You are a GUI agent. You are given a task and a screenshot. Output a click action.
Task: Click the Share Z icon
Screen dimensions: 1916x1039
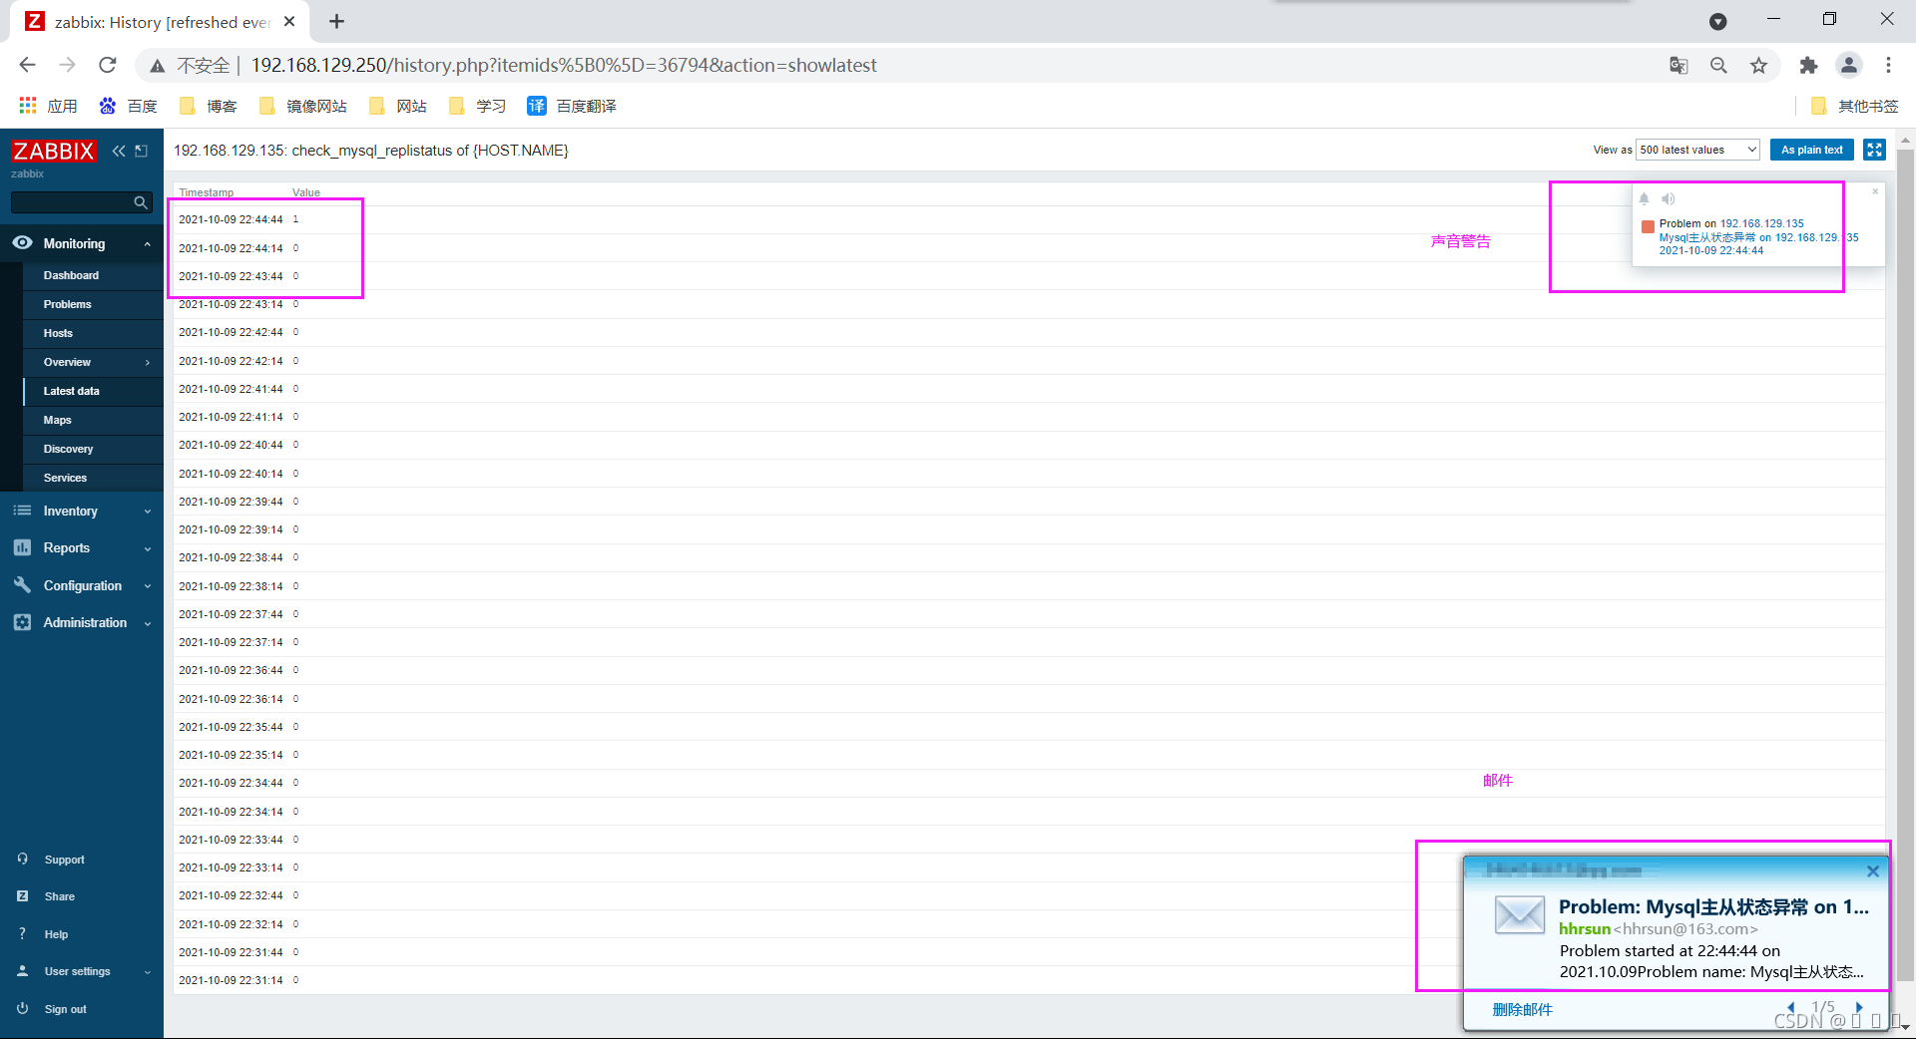point(22,896)
